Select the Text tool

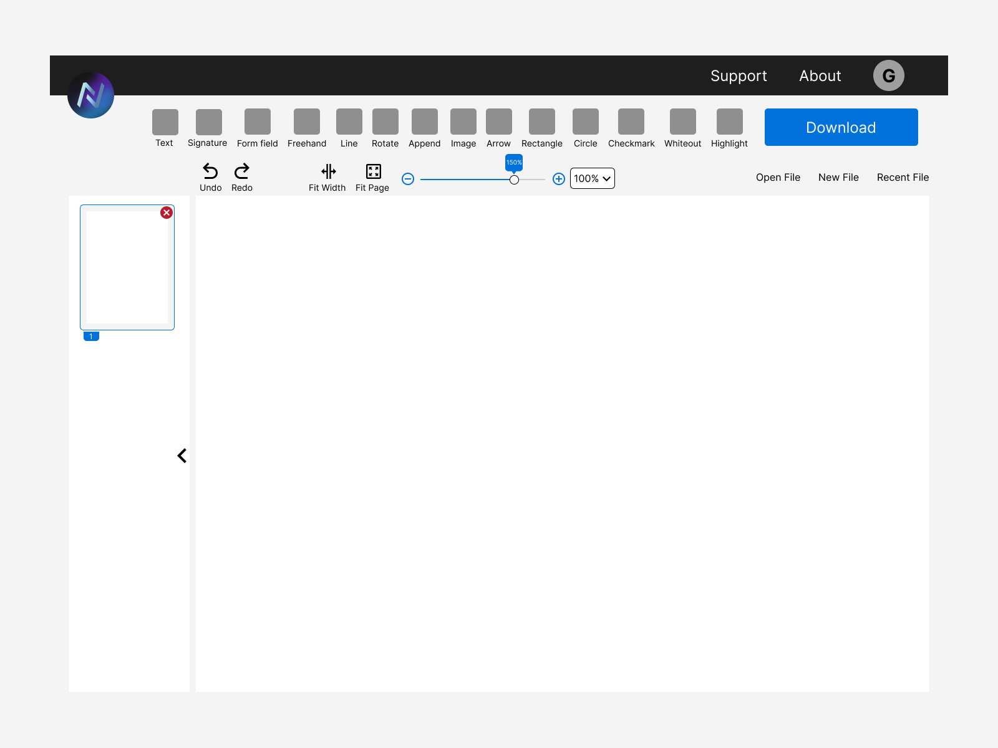coord(165,122)
